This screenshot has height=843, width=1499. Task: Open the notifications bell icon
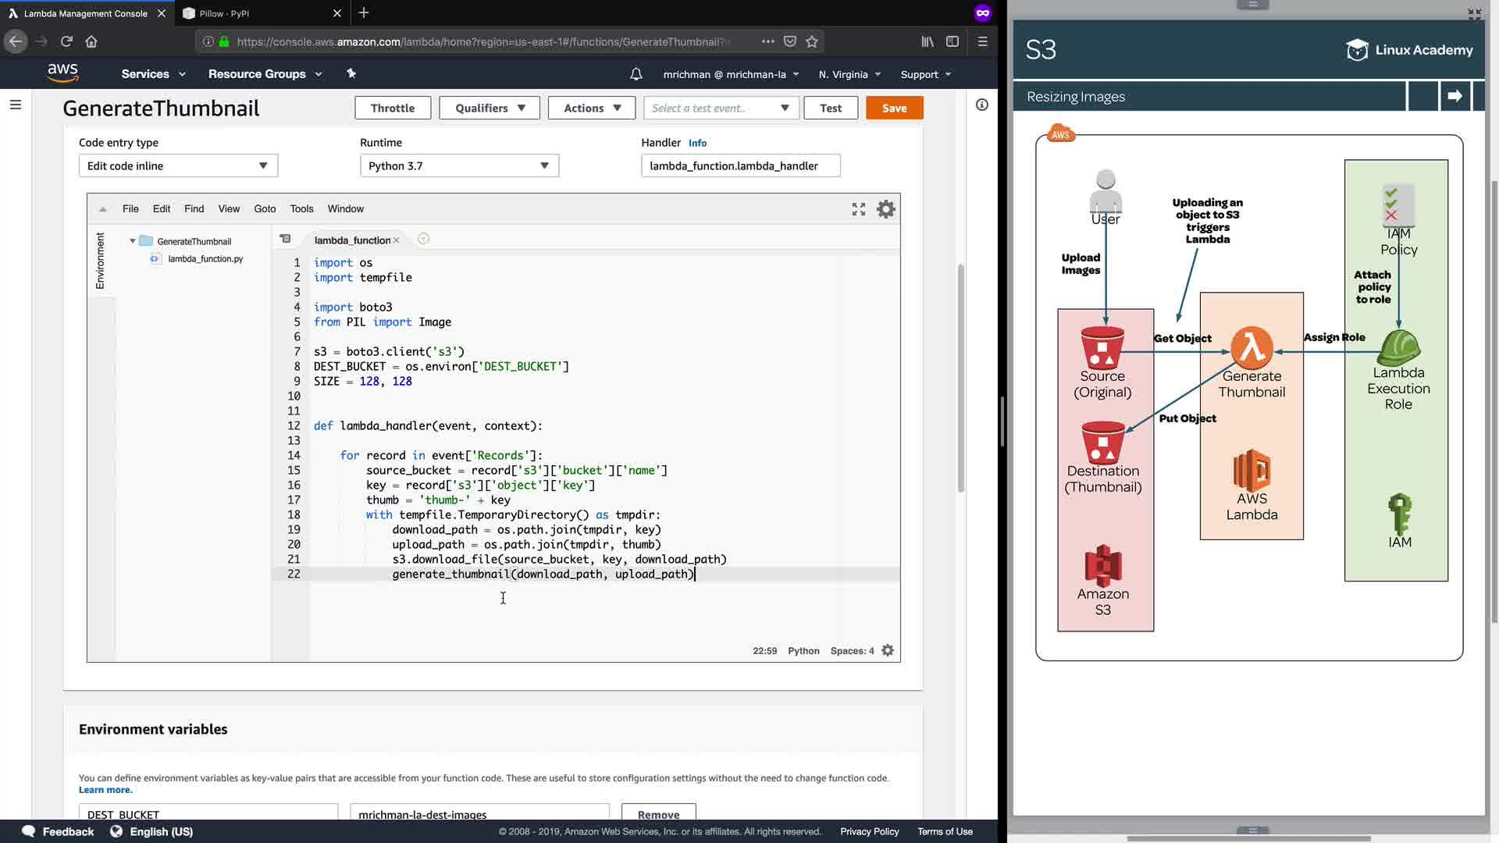tap(636, 74)
